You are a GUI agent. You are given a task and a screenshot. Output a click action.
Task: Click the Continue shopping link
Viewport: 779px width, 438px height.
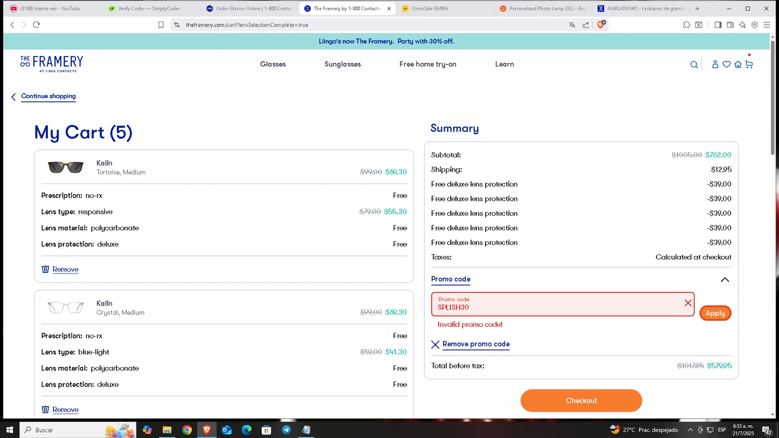[48, 96]
